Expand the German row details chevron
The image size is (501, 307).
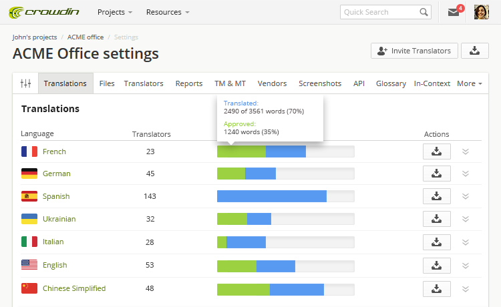(x=466, y=174)
